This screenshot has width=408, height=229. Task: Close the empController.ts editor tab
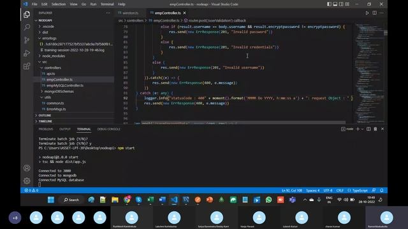tap(184, 13)
